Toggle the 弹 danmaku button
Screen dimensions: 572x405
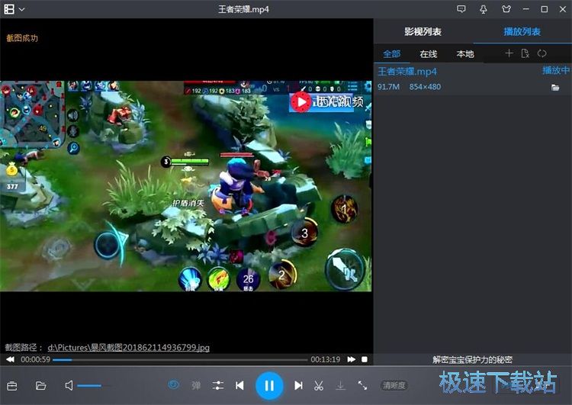[196, 386]
